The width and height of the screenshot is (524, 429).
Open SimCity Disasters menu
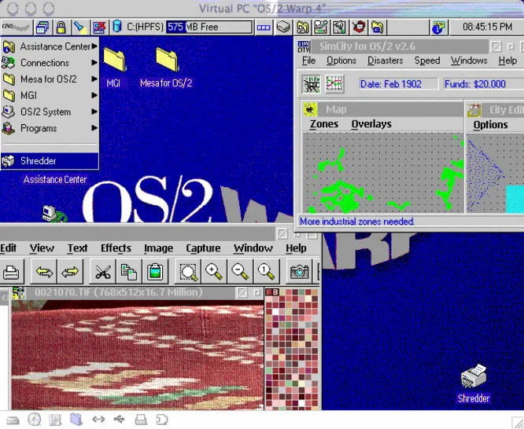[x=386, y=60]
